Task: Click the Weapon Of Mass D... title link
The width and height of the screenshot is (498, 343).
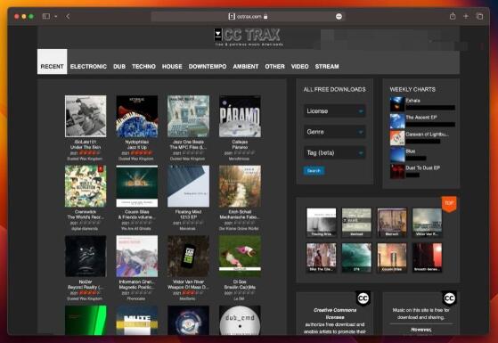Action: (x=188, y=287)
